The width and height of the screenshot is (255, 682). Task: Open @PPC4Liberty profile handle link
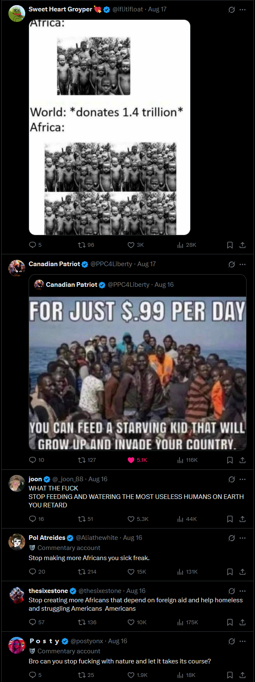point(112,264)
